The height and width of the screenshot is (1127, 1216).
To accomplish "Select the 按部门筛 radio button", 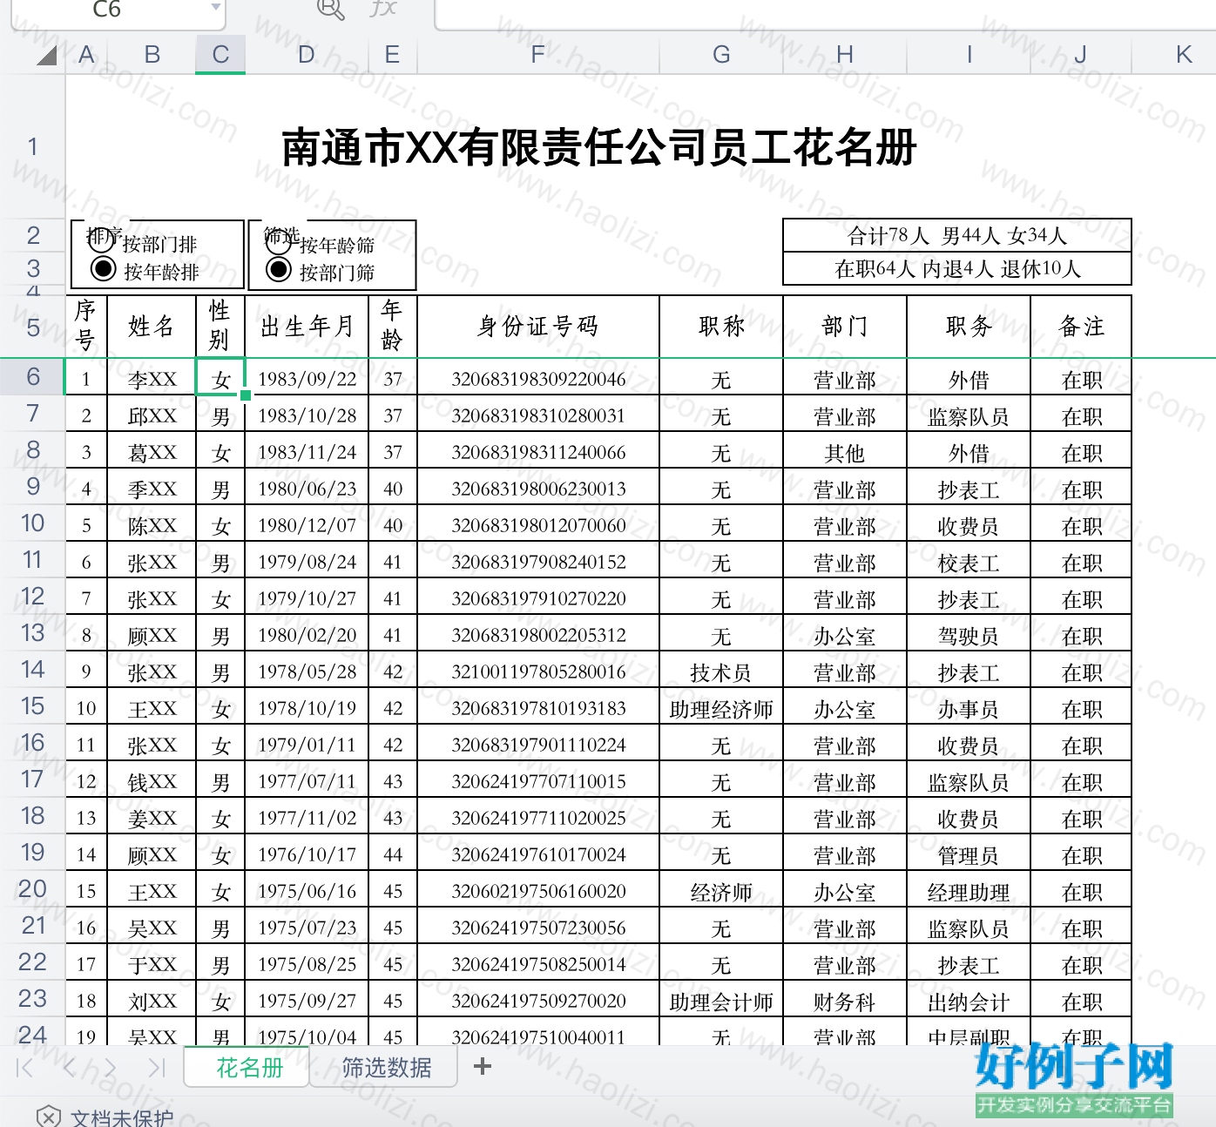I will (279, 270).
